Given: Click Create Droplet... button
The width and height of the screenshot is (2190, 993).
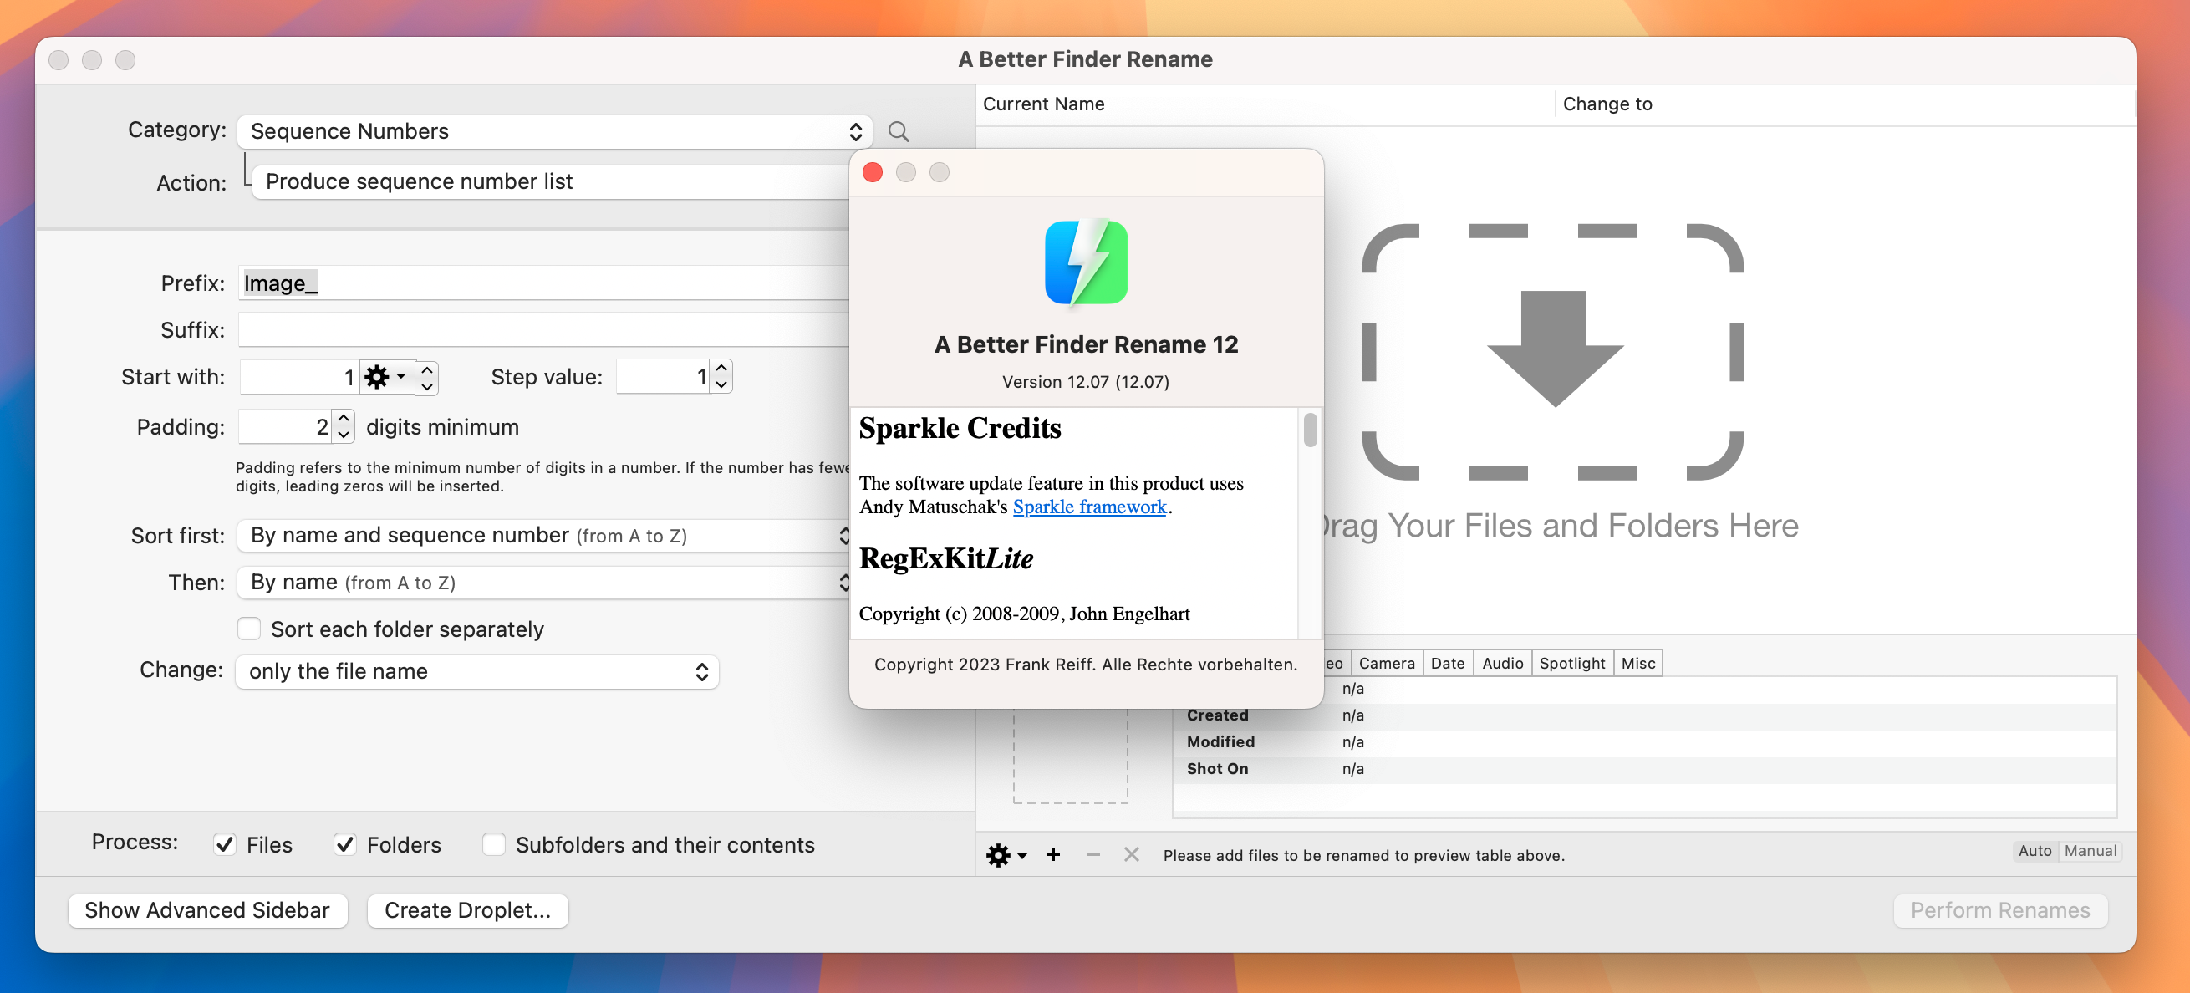Looking at the screenshot, I should (467, 909).
